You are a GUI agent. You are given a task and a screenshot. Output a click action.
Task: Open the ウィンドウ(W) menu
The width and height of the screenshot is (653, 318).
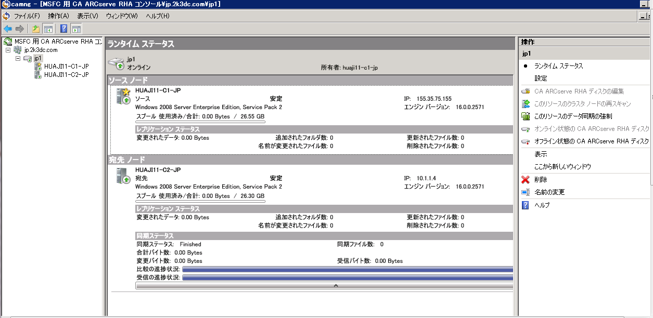tap(122, 16)
